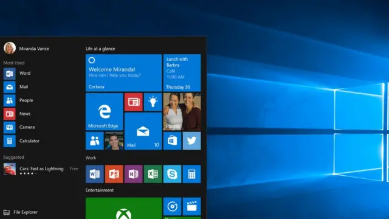The image size is (389, 219).
Task: Launch Word tile in Work group
Action: 95,174
